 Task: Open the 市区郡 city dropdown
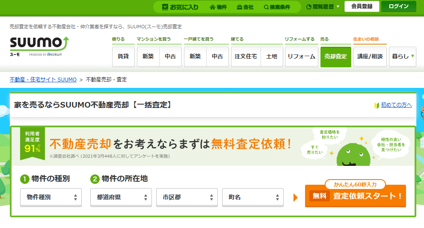point(187,197)
